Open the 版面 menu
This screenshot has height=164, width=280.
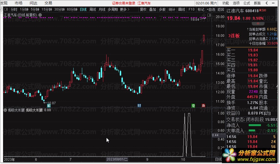point(257,3)
